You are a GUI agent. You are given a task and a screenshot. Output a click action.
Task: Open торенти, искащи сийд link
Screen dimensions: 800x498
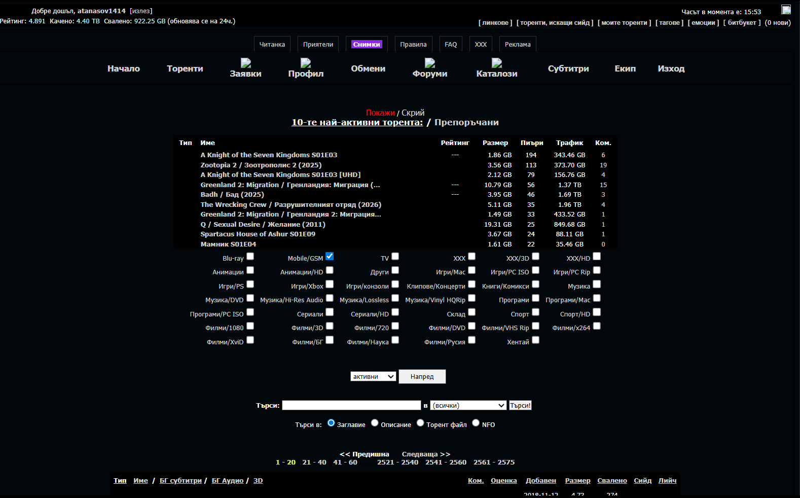[555, 23]
